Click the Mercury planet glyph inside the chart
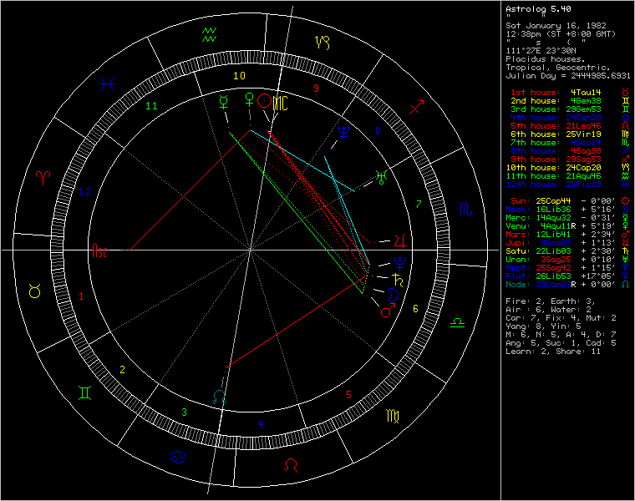 click(222, 102)
